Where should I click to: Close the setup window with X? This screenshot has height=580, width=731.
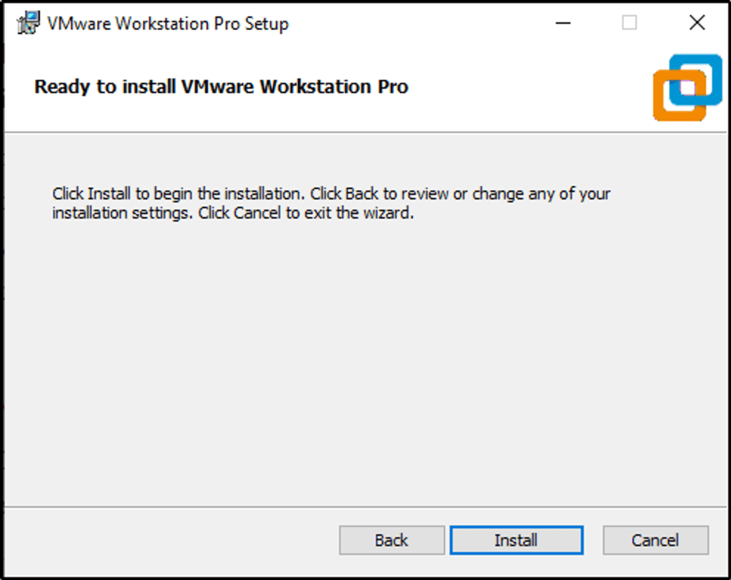pos(697,23)
